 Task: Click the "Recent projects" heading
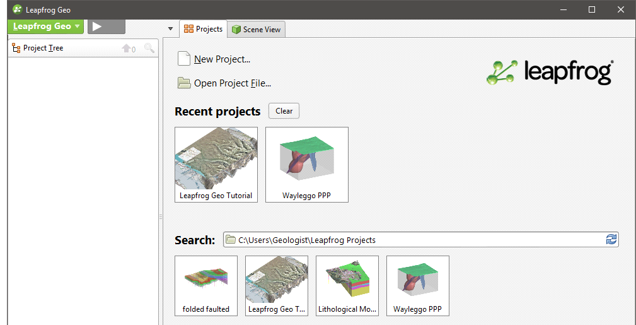(217, 111)
